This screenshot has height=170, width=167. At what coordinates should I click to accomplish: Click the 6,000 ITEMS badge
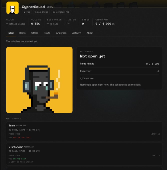click(41, 12)
